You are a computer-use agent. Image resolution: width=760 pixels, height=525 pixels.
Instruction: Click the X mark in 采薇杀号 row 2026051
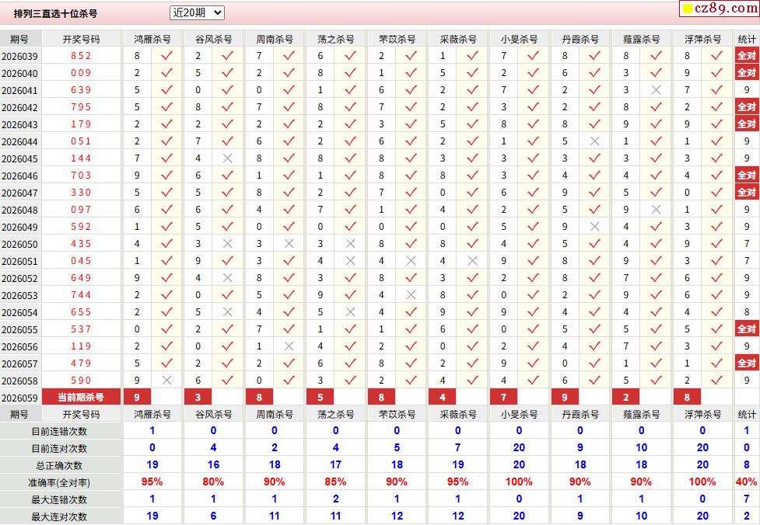point(472,261)
